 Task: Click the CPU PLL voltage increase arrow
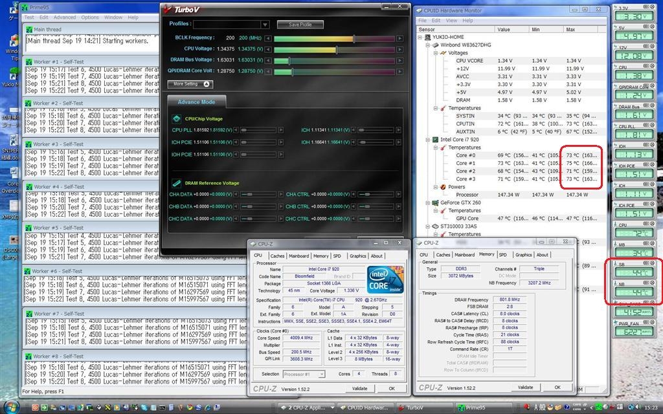281,130
